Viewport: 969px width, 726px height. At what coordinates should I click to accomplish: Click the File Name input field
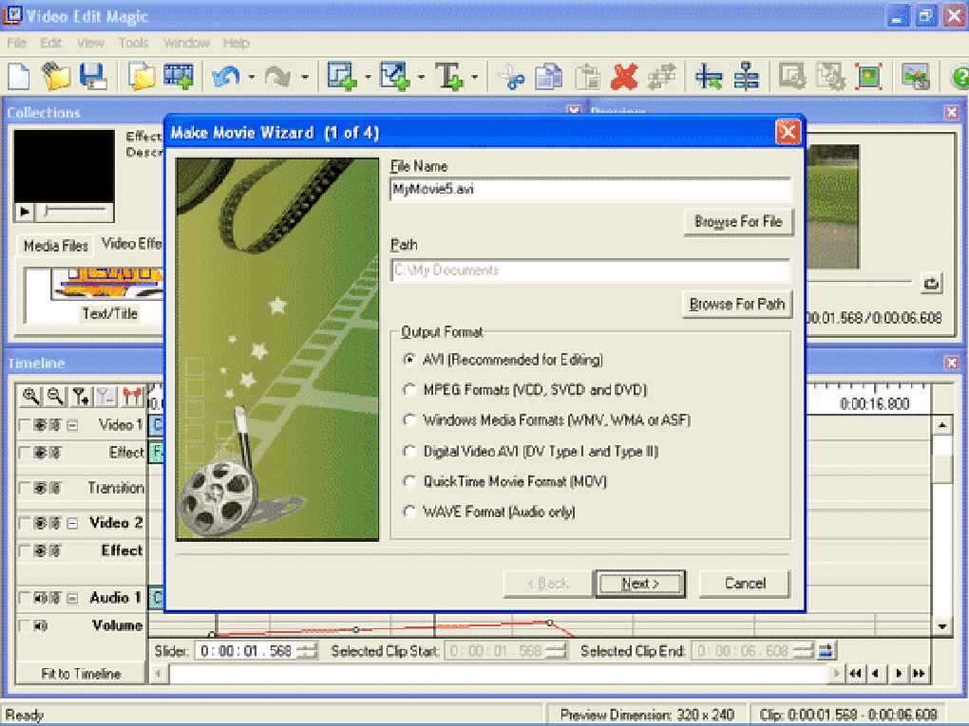click(x=590, y=190)
